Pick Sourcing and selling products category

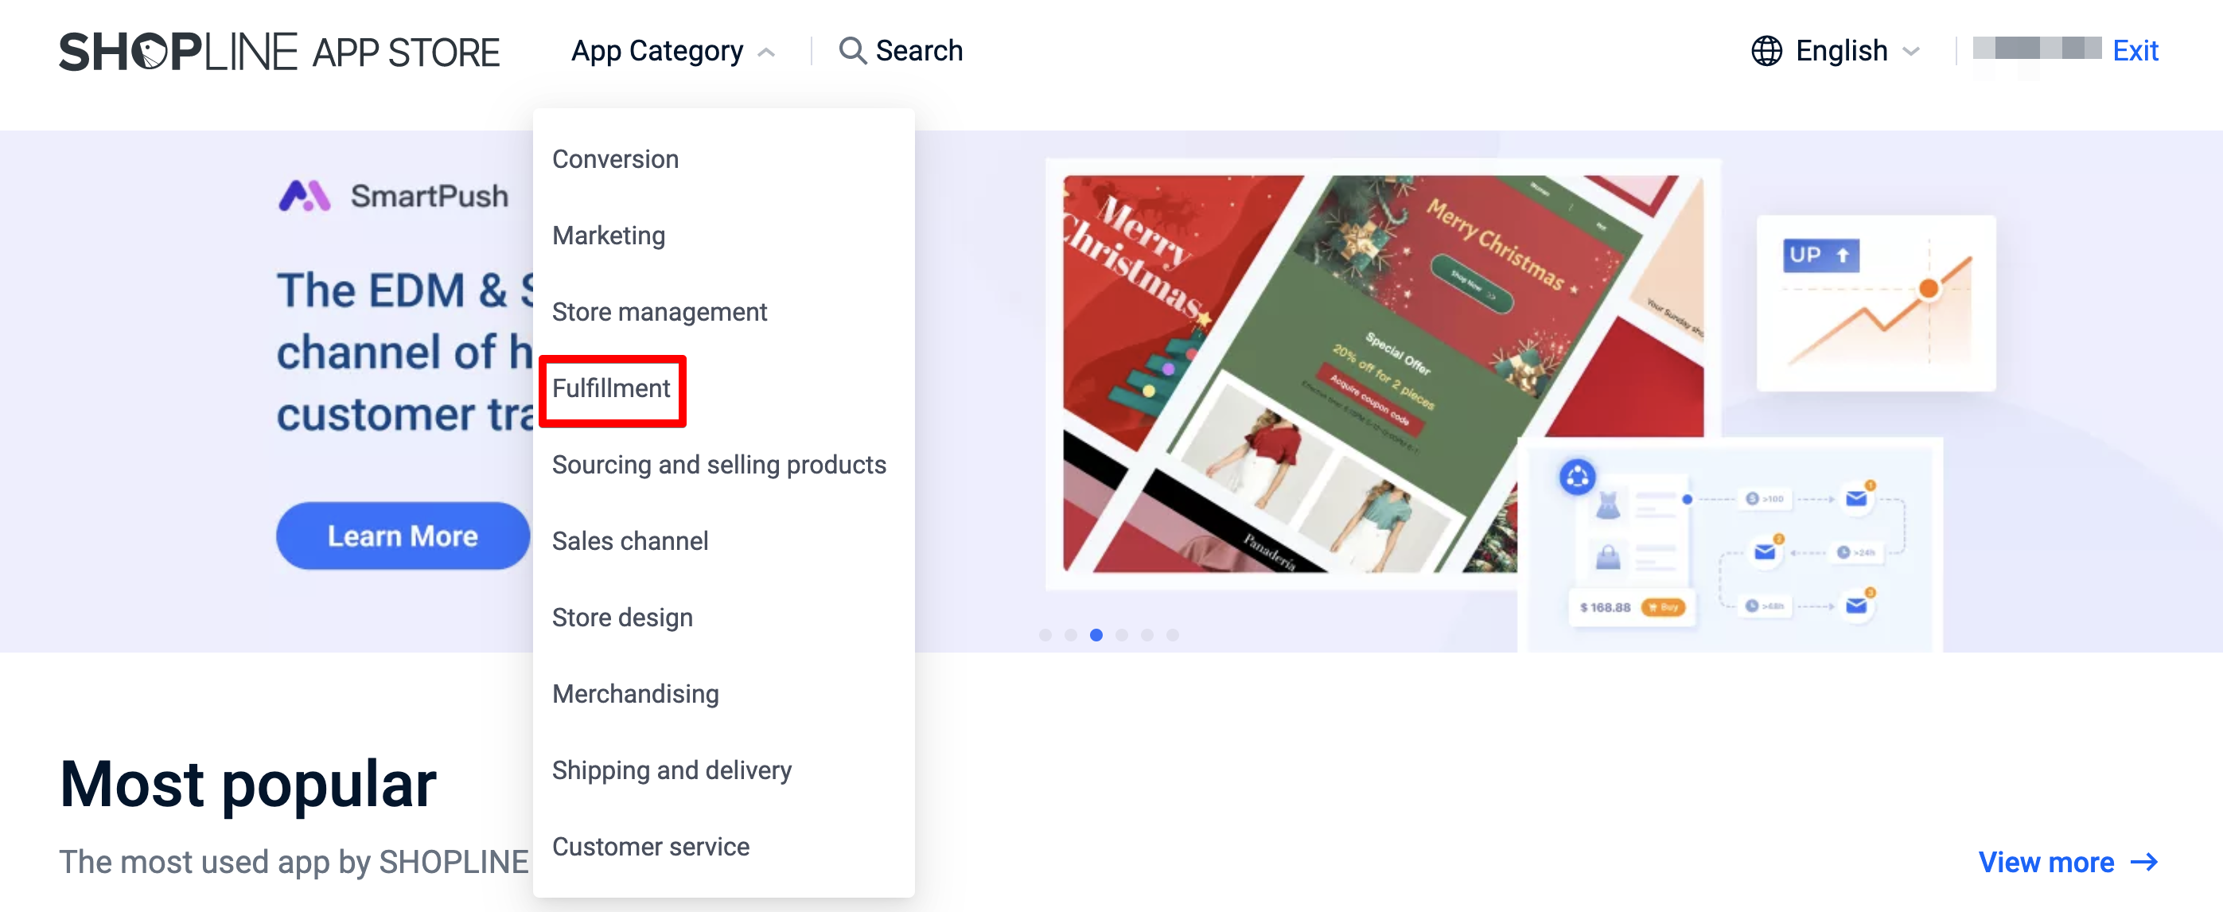point(718,464)
